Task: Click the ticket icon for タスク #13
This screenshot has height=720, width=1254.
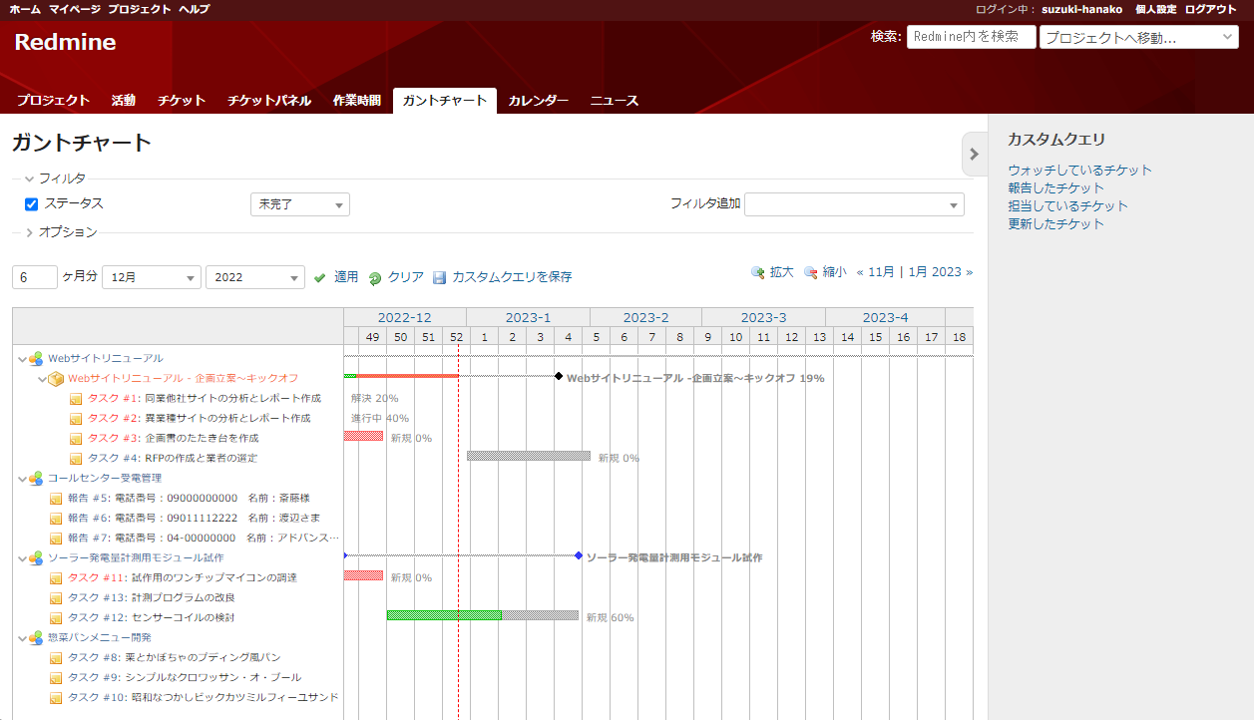Action: [x=56, y=598]
